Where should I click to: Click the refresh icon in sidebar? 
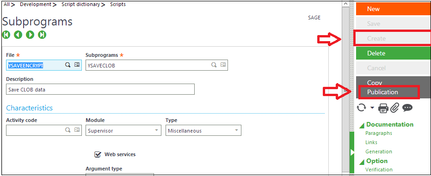pos(362,108)
